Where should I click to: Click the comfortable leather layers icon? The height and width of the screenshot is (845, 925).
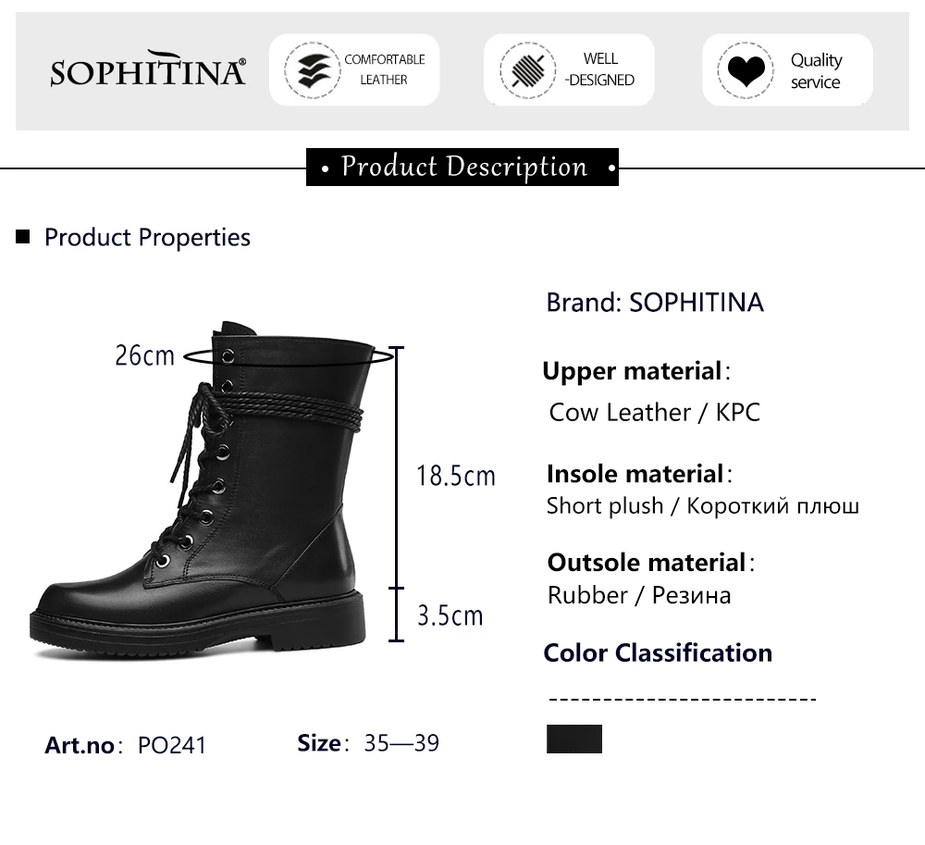[313, 70]
